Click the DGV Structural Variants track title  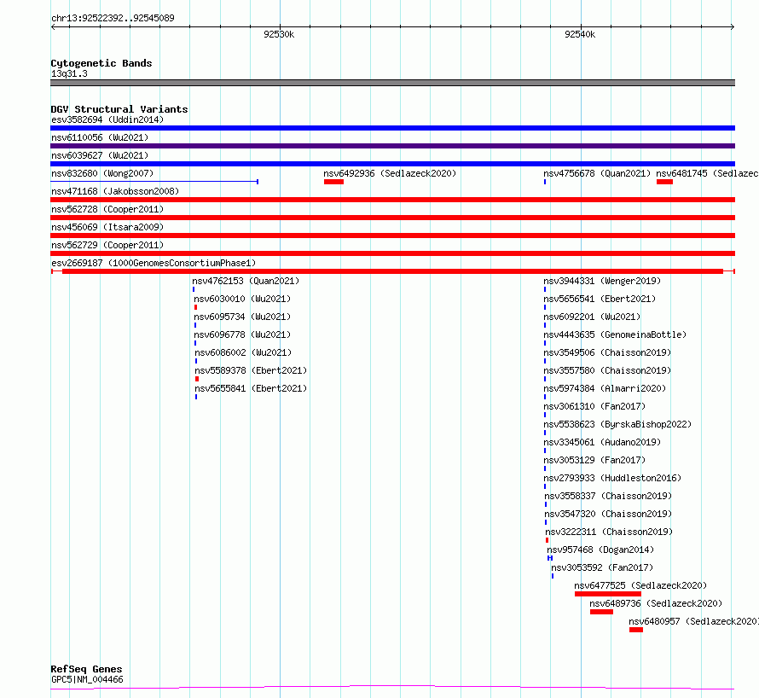[119, 109]
